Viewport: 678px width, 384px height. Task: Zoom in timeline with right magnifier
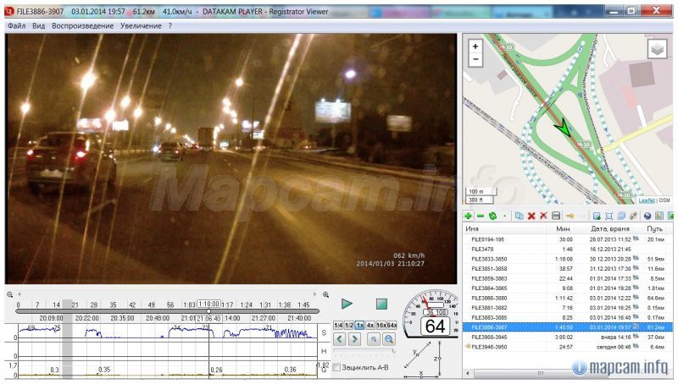coord(325,294)
